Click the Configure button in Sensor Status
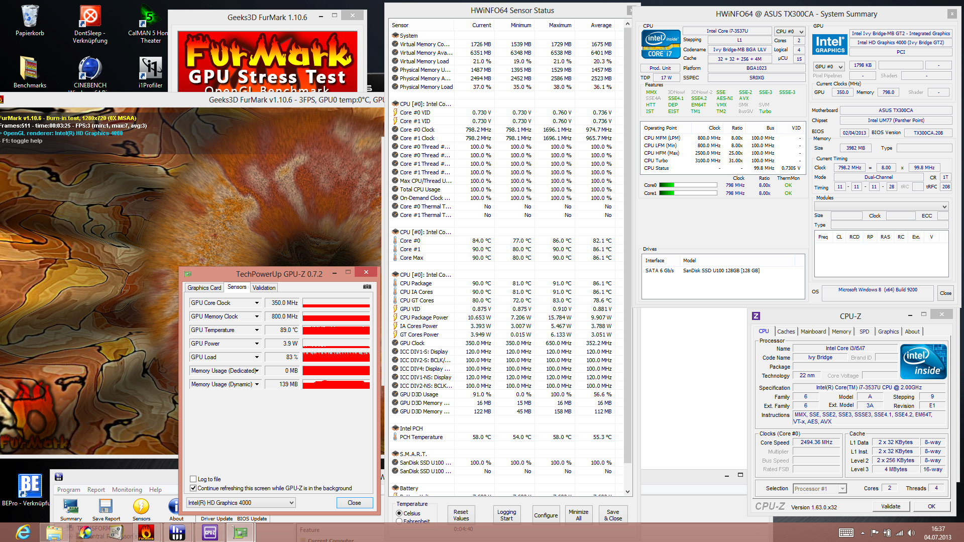This screenshot has width=964, height=542. tap(546, 515)
